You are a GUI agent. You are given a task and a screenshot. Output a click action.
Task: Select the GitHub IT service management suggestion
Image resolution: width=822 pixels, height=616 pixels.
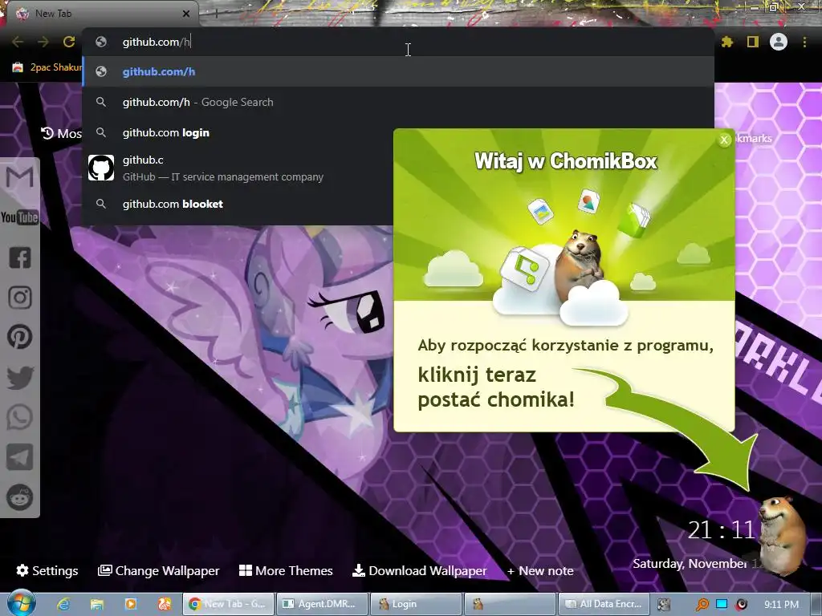coord(238,168)
